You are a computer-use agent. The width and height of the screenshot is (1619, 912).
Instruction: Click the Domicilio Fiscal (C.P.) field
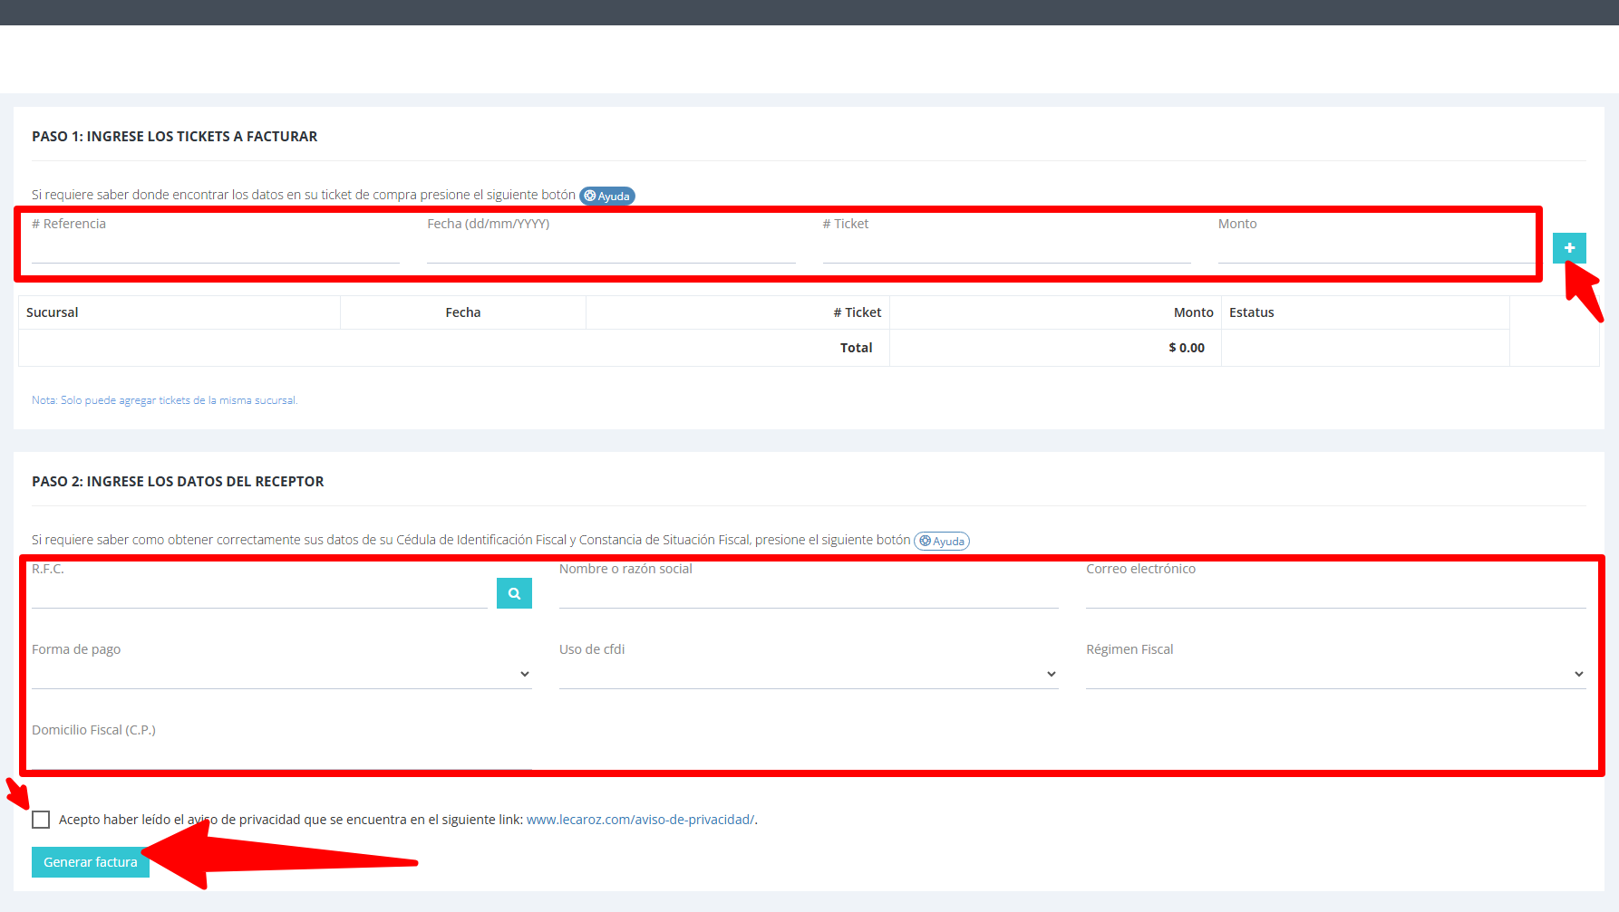coord(281,754)
